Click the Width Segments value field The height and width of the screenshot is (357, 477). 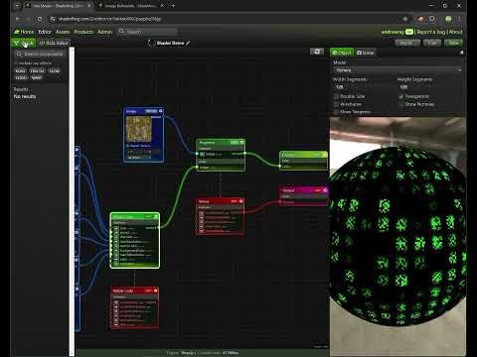363,87
